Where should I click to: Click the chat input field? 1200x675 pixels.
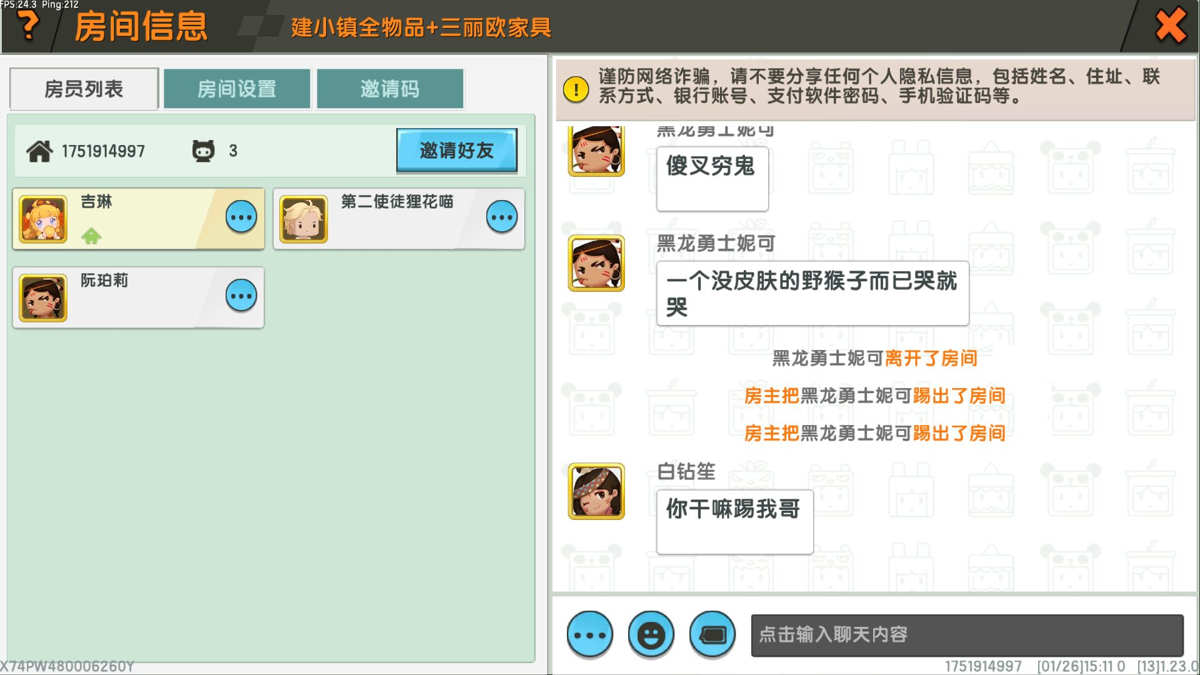click(966, 635)
